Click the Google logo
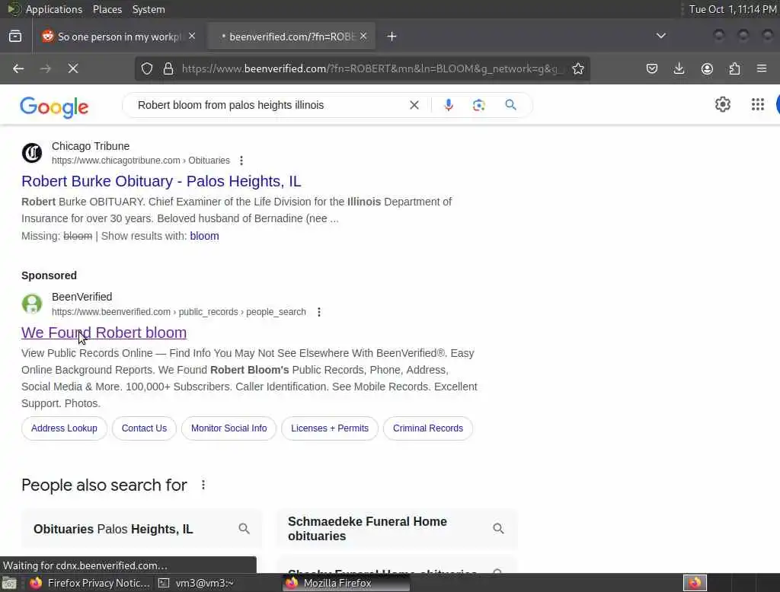Image resolution: width=780 pixels, height=592 pixels. coord(54,107)
